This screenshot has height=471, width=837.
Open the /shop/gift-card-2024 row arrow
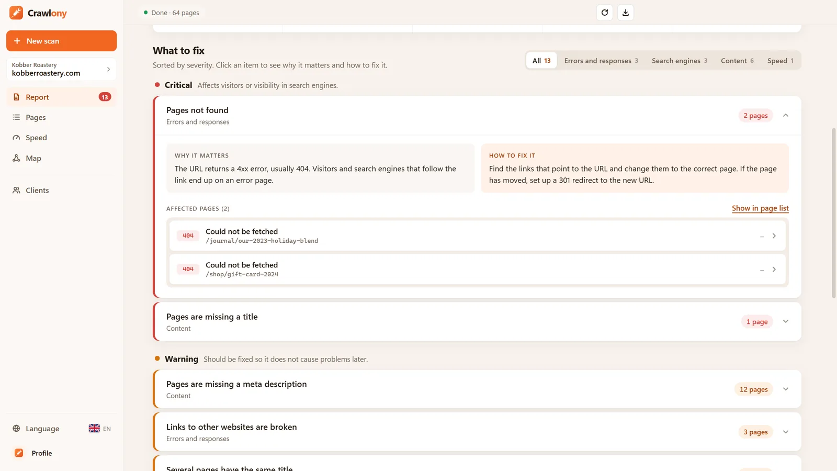pos(774,270)
